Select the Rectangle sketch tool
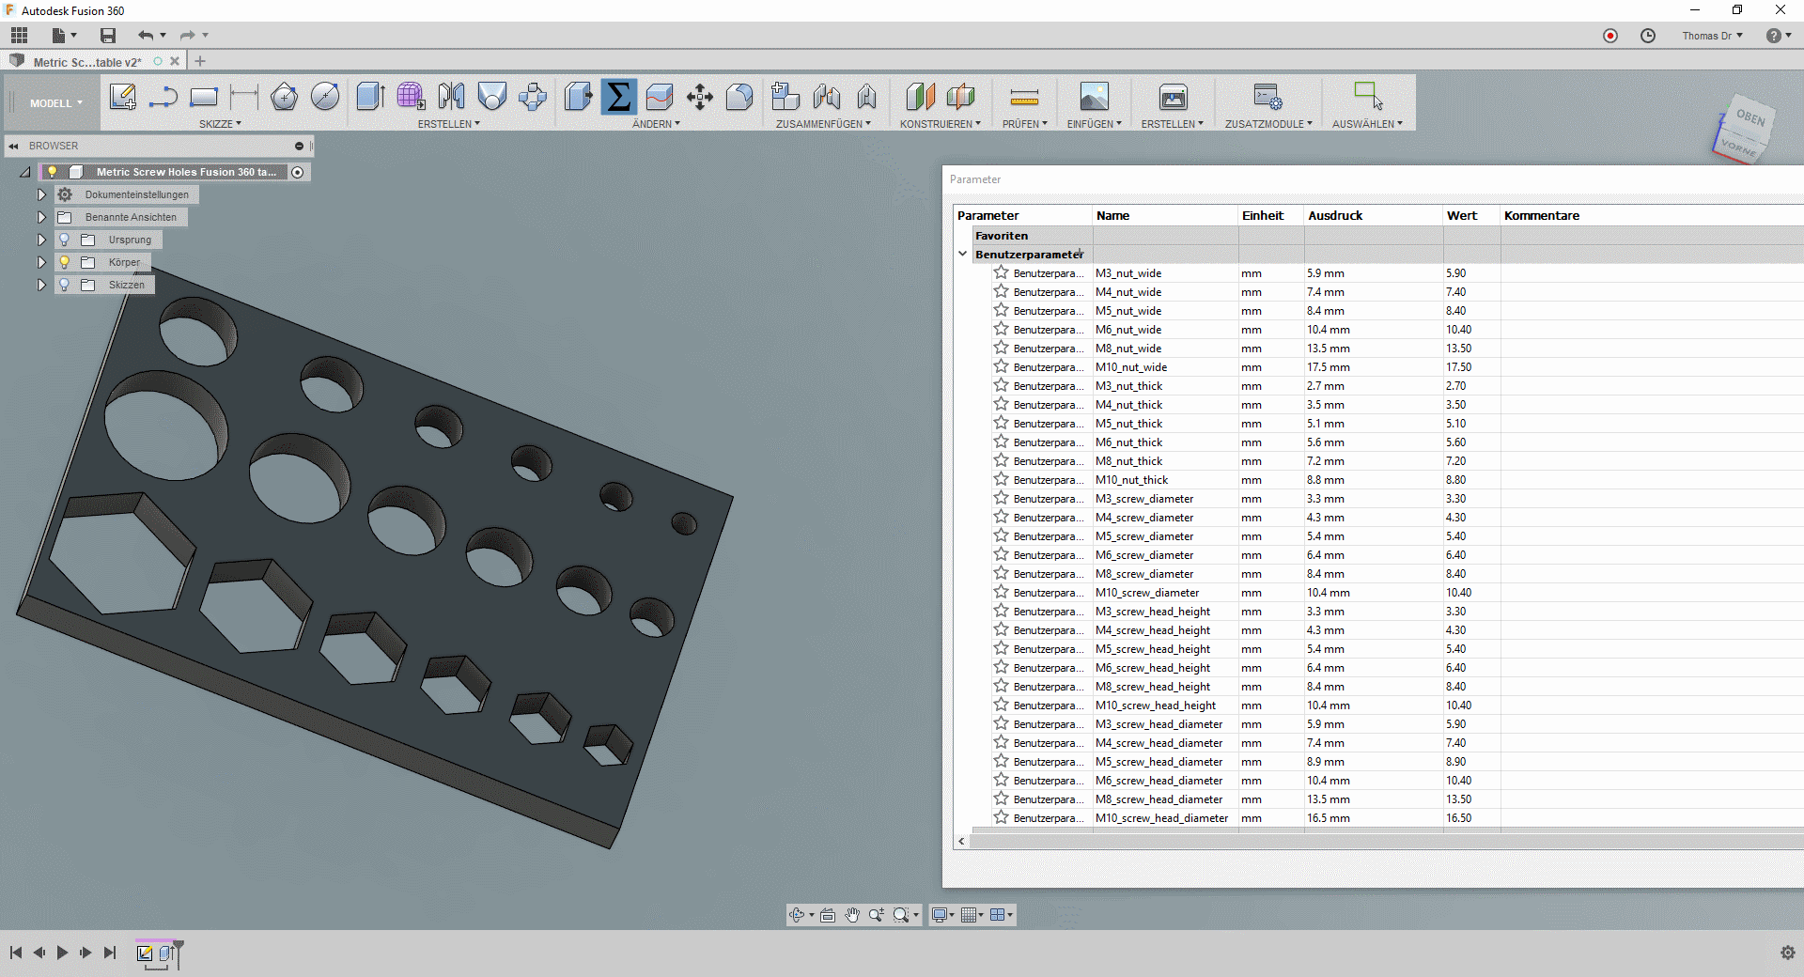 click(204, 97)
